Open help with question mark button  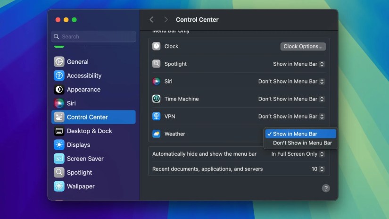[x=326, y=188]
